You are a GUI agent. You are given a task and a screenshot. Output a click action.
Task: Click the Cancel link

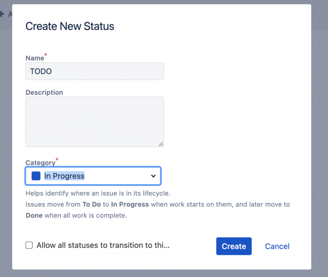[277, 246]
